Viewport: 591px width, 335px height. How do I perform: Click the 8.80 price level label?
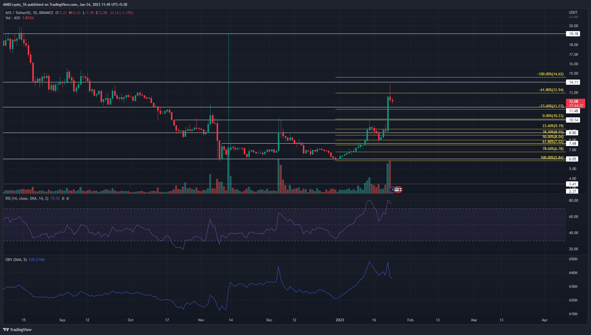point(572,133)
